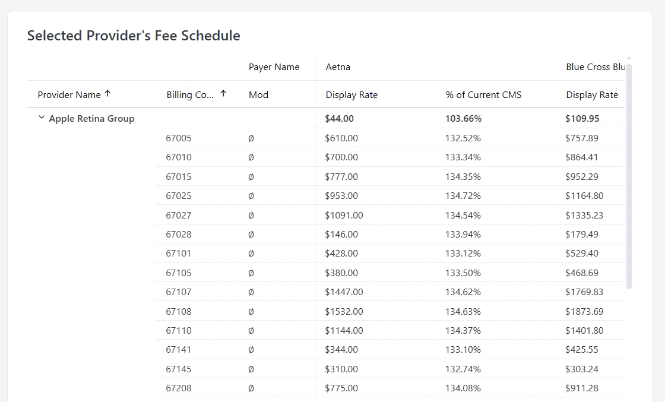The width and height of the screenshot is (665, 402).
Task: Select the Blue Cross Blue payer header
Action: 594,67
